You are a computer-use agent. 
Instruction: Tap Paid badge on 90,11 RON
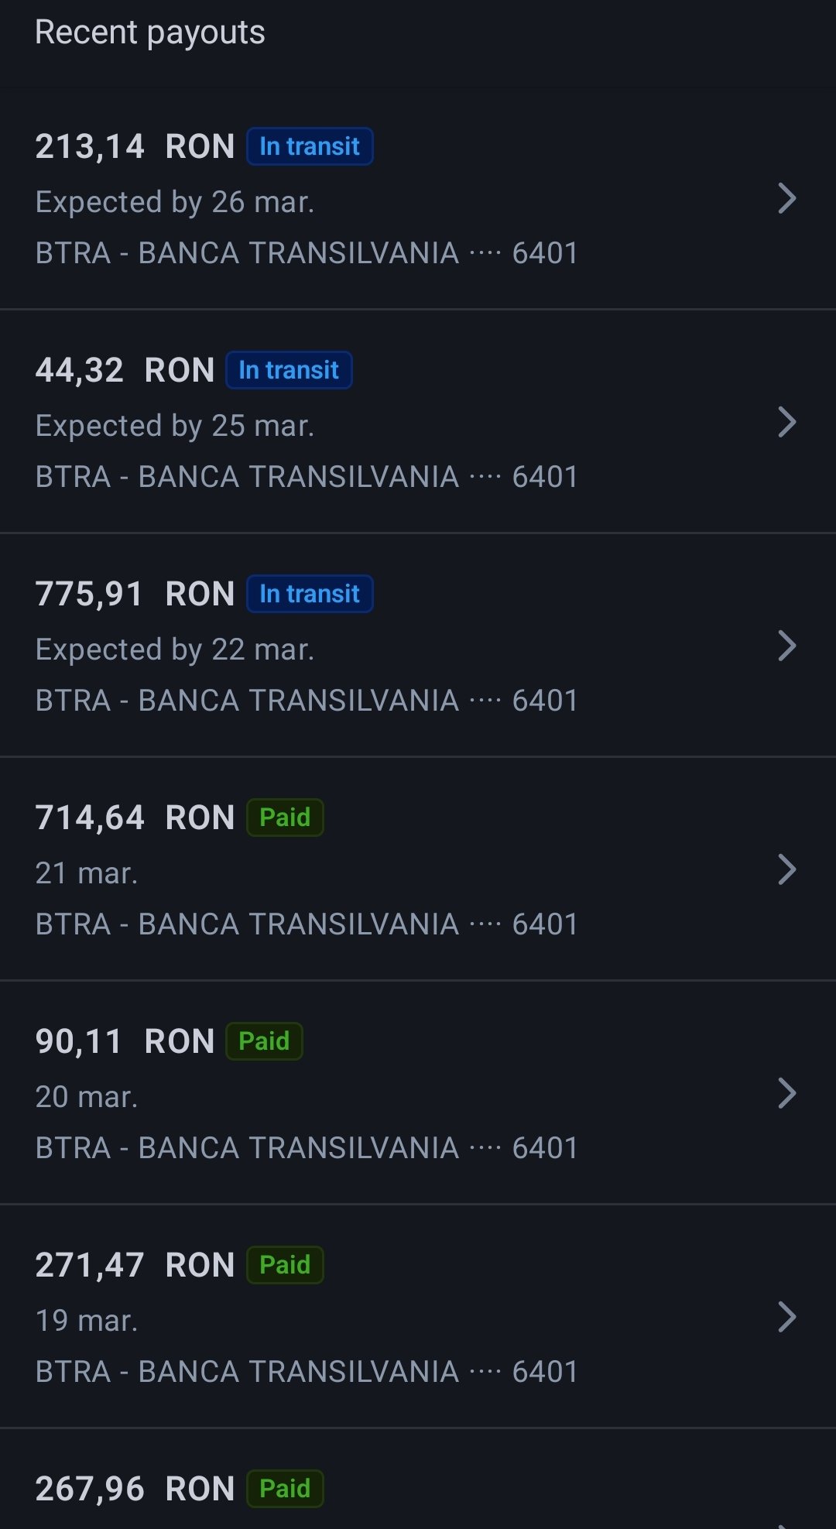(264, 1041)
